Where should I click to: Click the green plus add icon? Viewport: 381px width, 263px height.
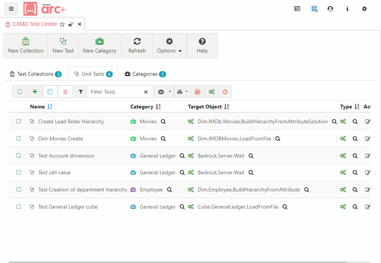(x=35, y=92)
